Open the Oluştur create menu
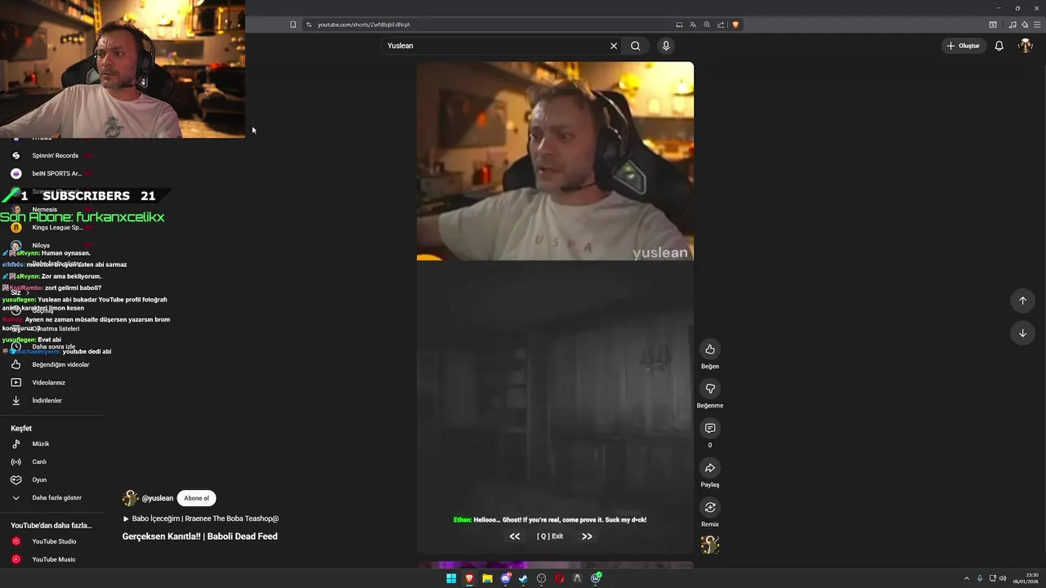This screenshot has width=1046, height=588. (963, 46)
